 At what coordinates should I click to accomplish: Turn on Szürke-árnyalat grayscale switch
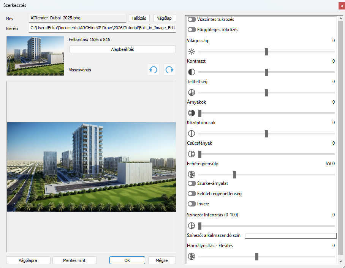pyautogui.click(x=192, y=183)
